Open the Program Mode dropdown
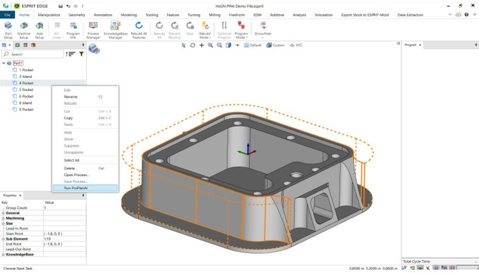 [x=241, y=30]
